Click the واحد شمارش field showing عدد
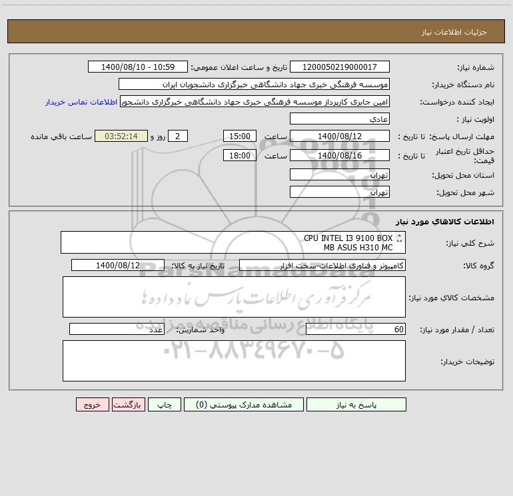 (117, 329)
